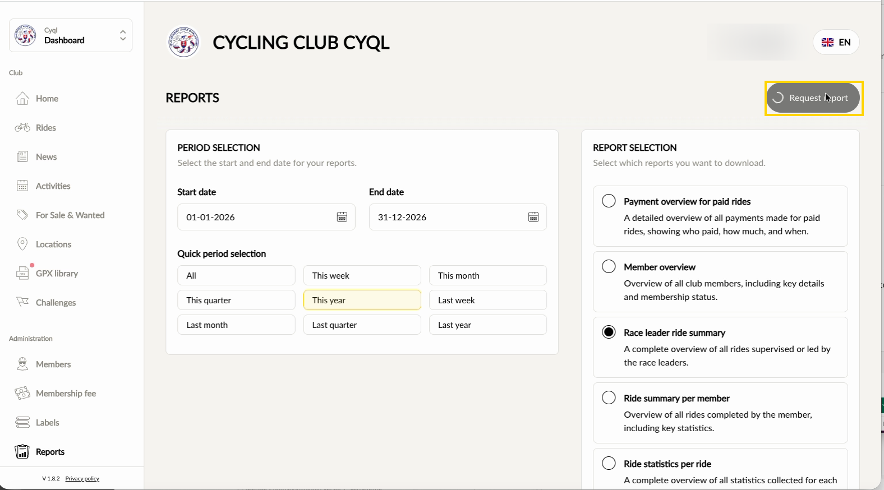Viewport: 884px width, 490px height.
Task: Click the club logo in Dashboard switcher
Action: click(25, 35)
